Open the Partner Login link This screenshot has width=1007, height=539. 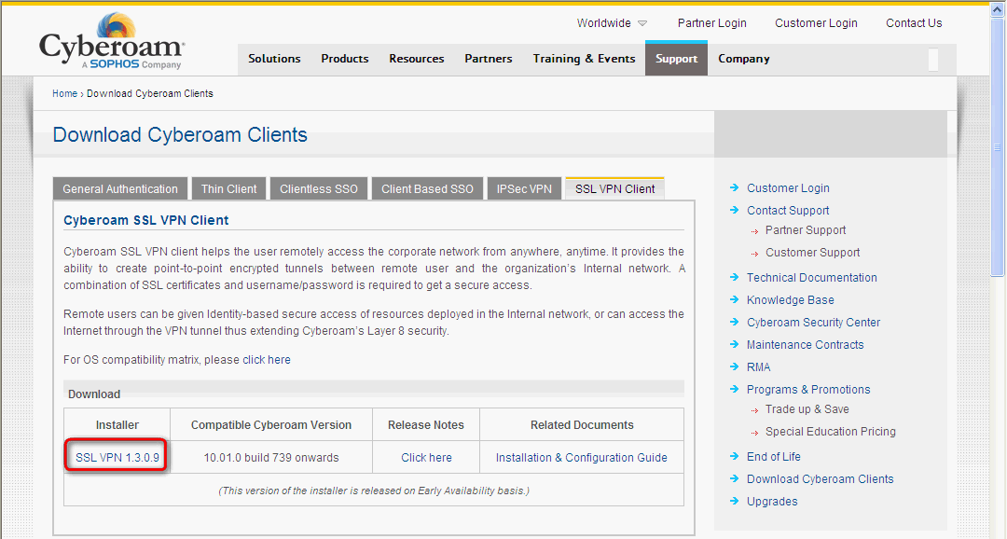point(711,23)
